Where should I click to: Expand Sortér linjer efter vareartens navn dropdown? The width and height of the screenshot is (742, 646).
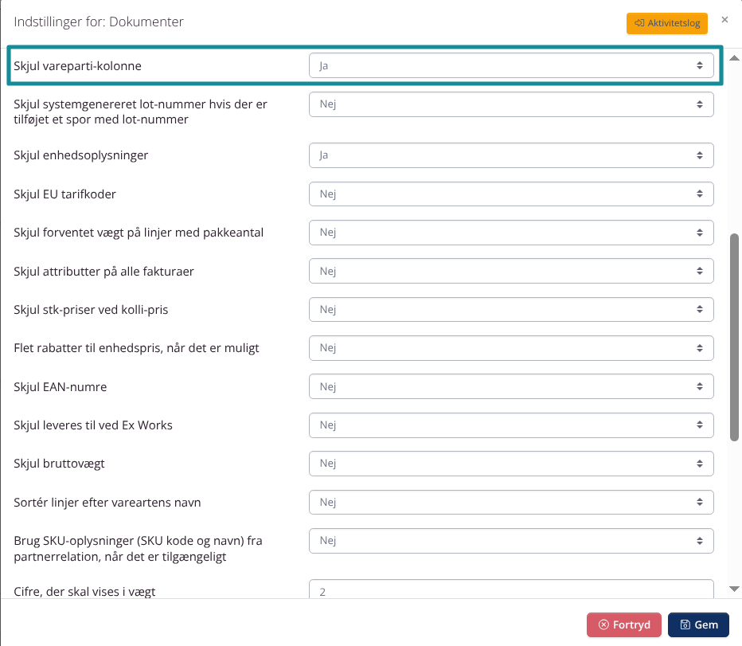pyautogui.click(x=511, y=503)
